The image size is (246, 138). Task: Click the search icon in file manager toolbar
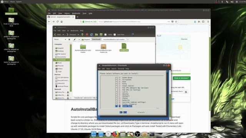click(133, 34)
